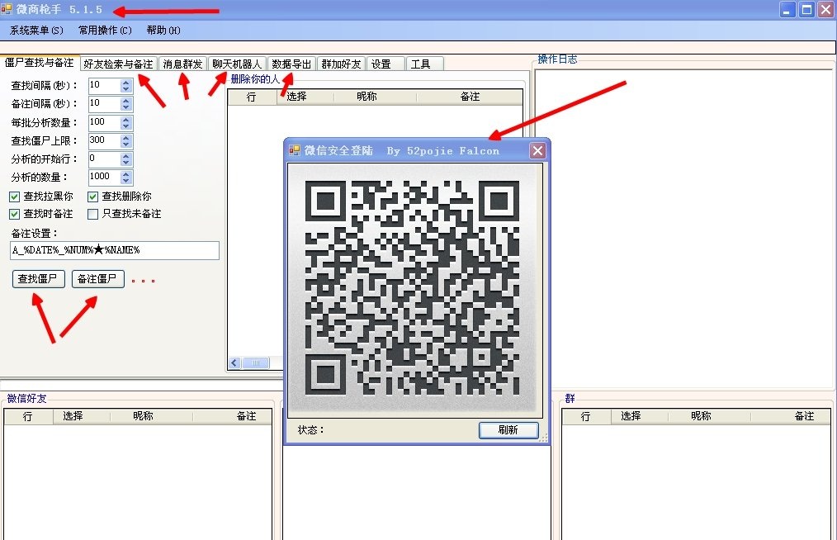The width and height of the screenshot is (837, 540).
Task: Sort 微信好友 list by 昵称 column
Action: [151, 416]
